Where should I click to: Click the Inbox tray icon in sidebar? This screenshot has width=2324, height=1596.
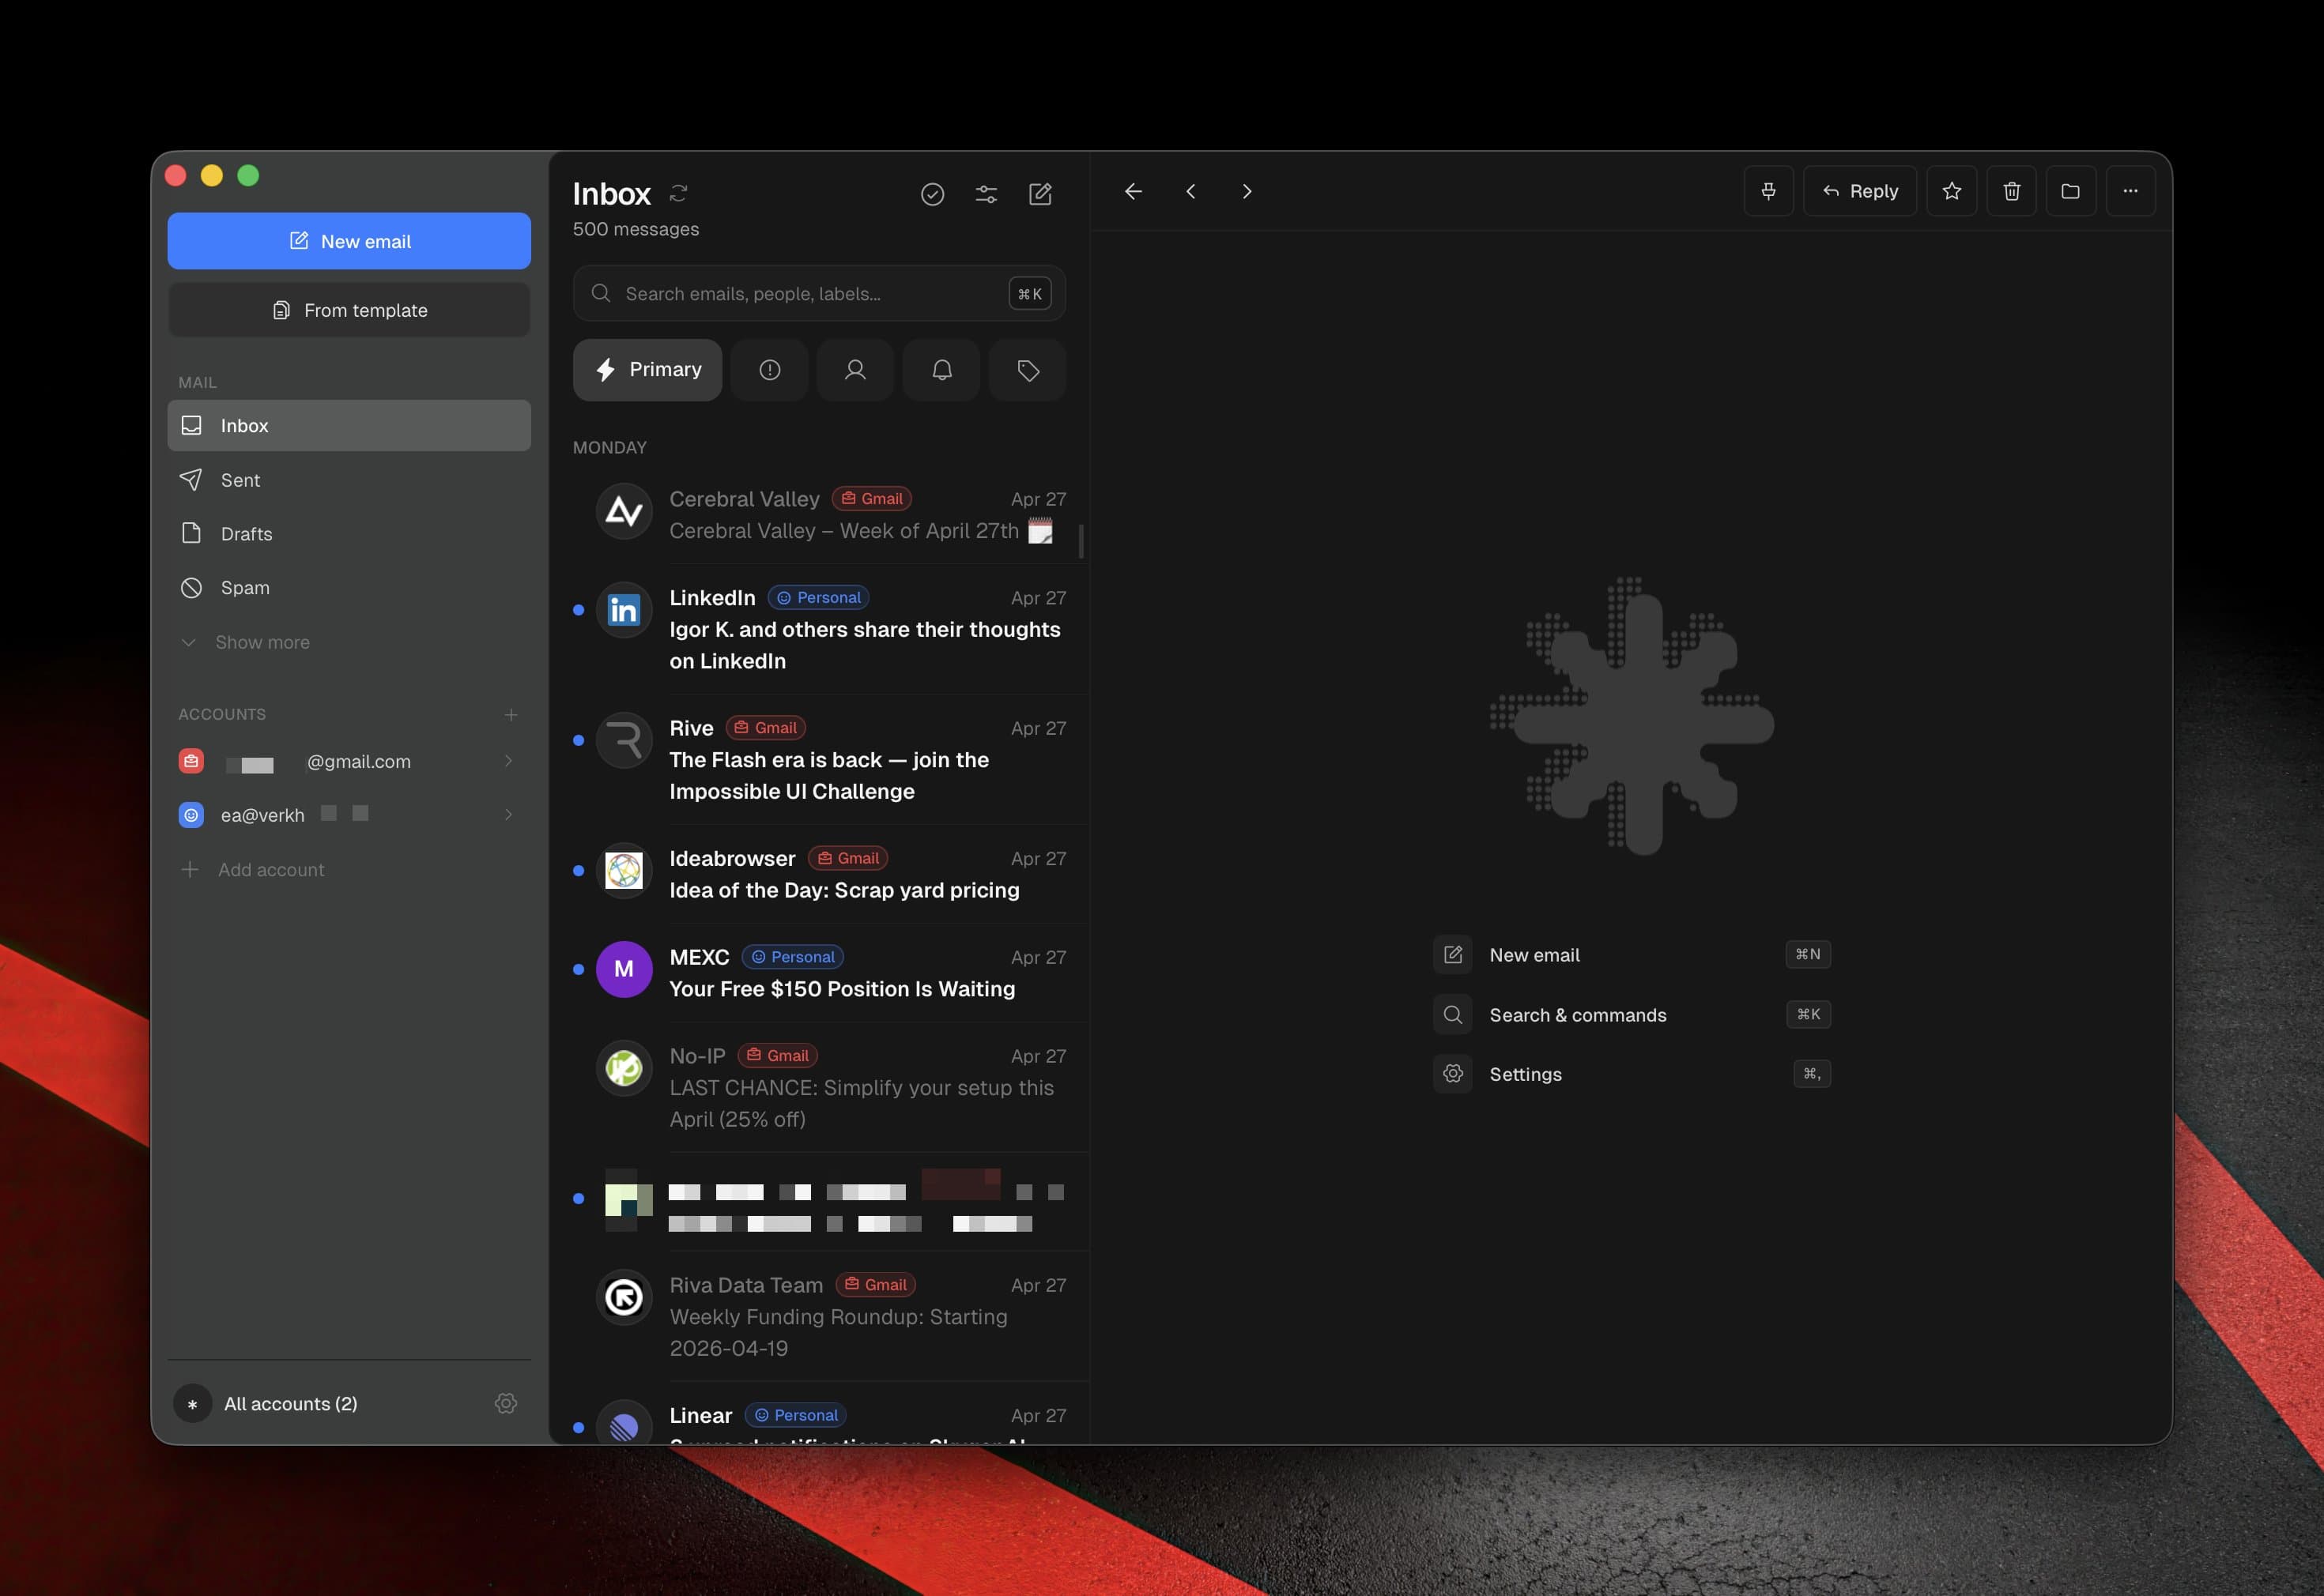tap(191, 426)
